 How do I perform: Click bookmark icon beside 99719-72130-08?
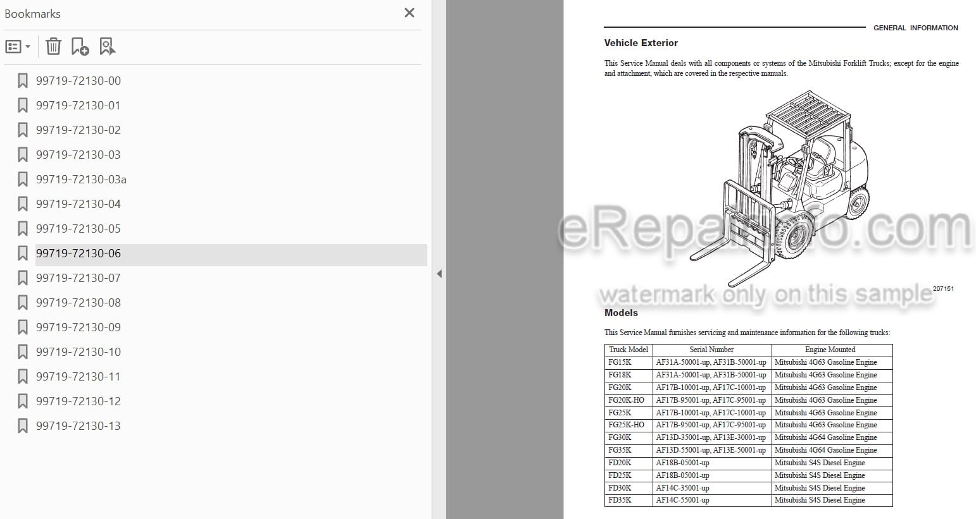coord(23,302)
